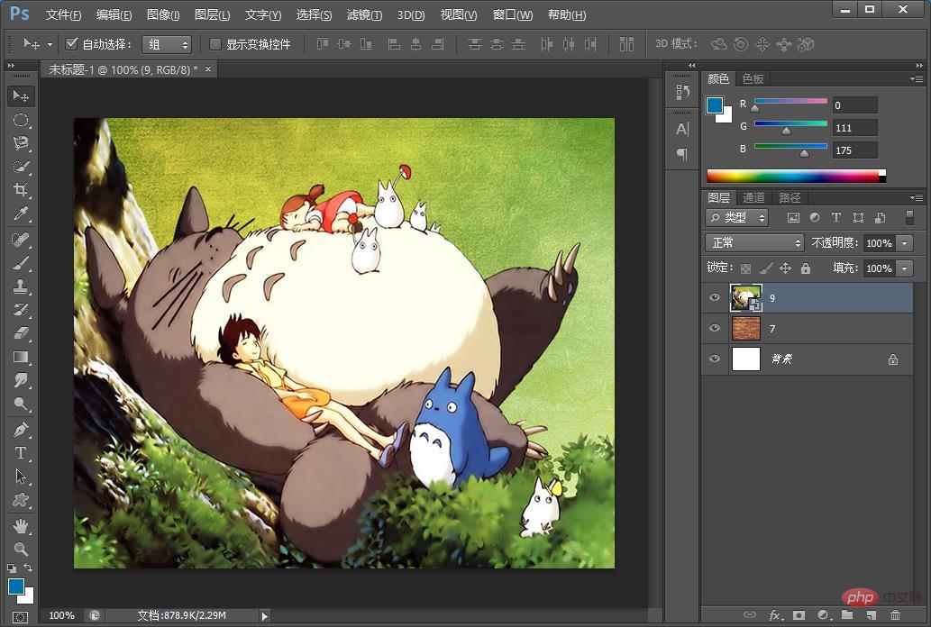Open the History panel icon
931x627 pixels.
point(682,92)
